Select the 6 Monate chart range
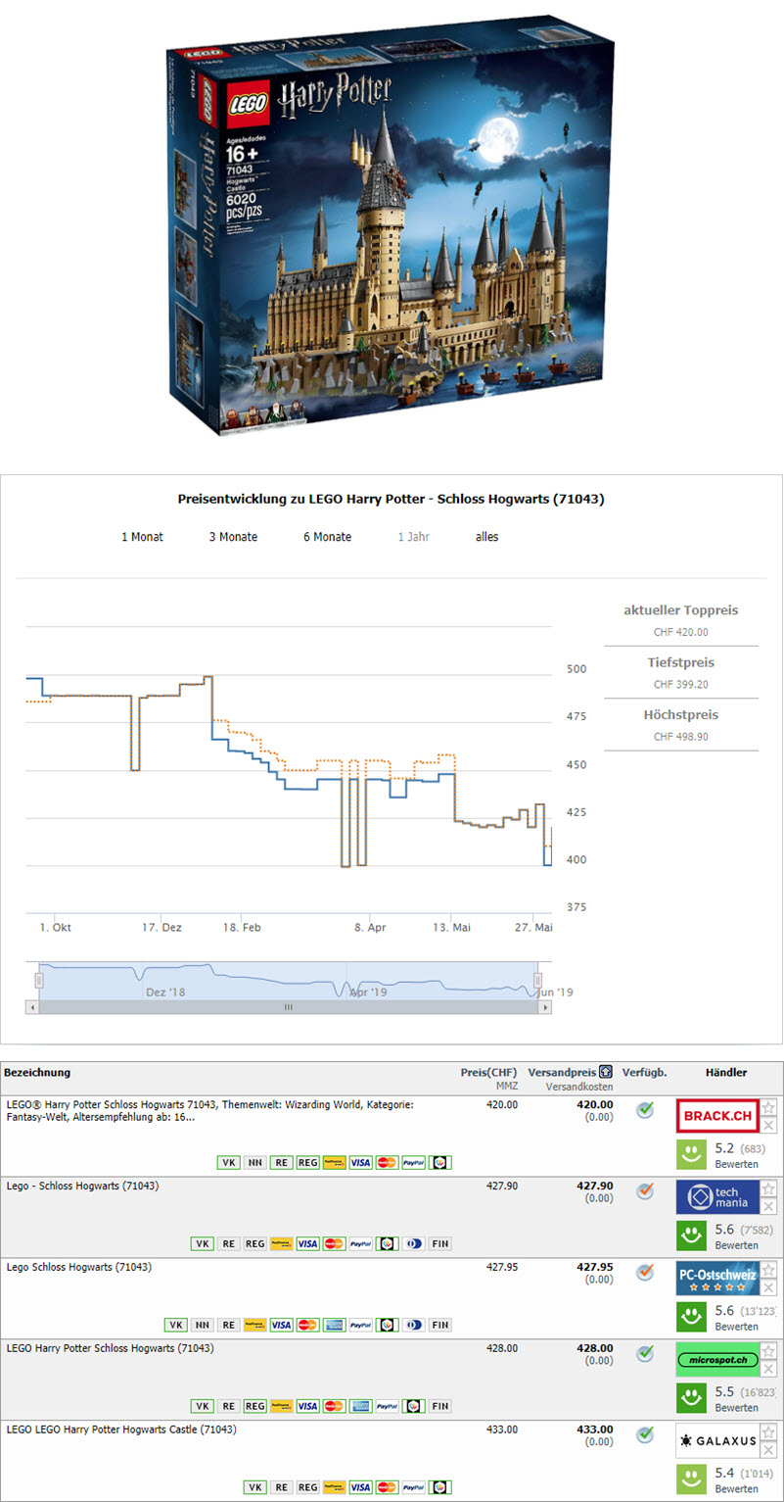784x1502 pixels. [x=327, y=537]
